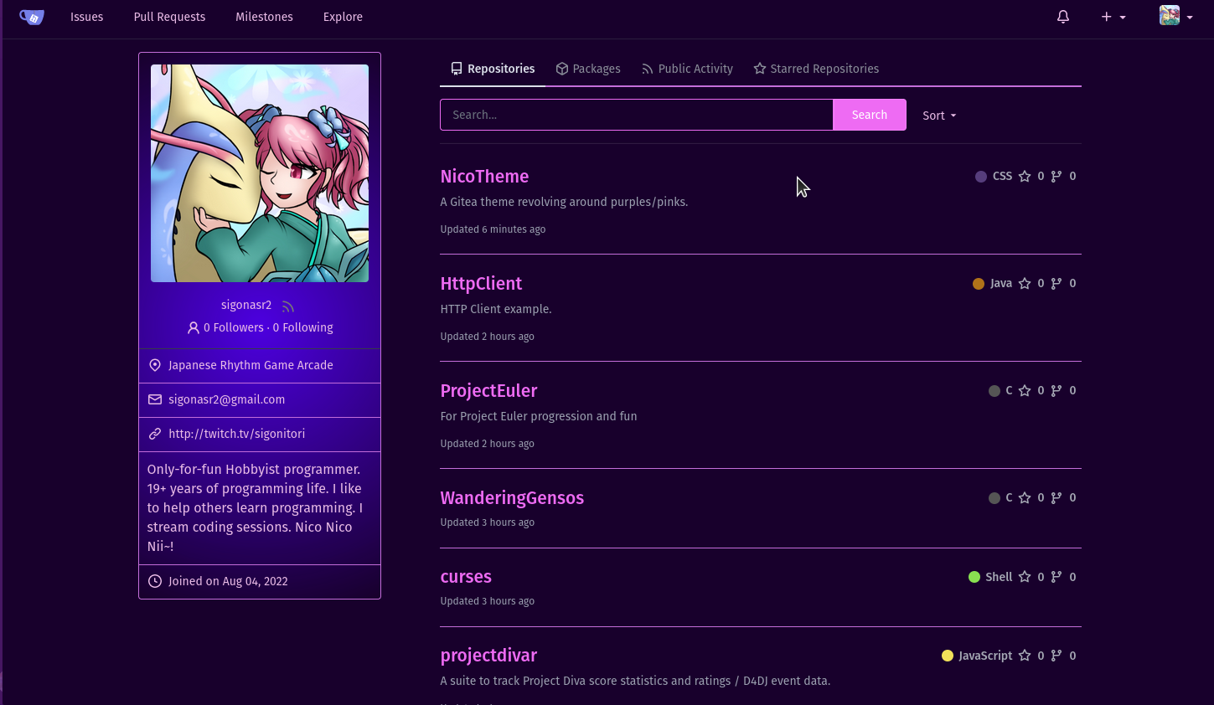The width and height of the screenshot is (1214, 705).
Task: Click the star icon on NicoTheme row
Action: (1025, 177)
